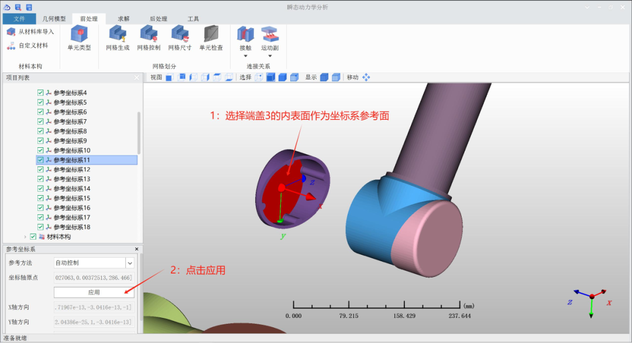Switch to the 前处理 tab
Screen dimensions: 632x343
tap(89, 19)
